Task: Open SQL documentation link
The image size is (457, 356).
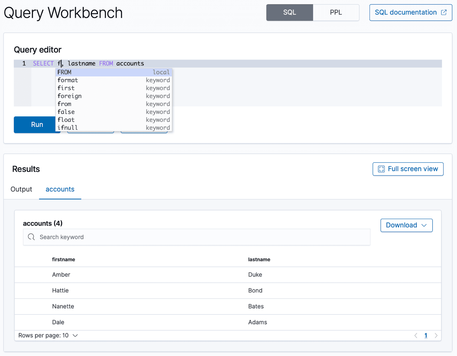Action: coord(406,13)
